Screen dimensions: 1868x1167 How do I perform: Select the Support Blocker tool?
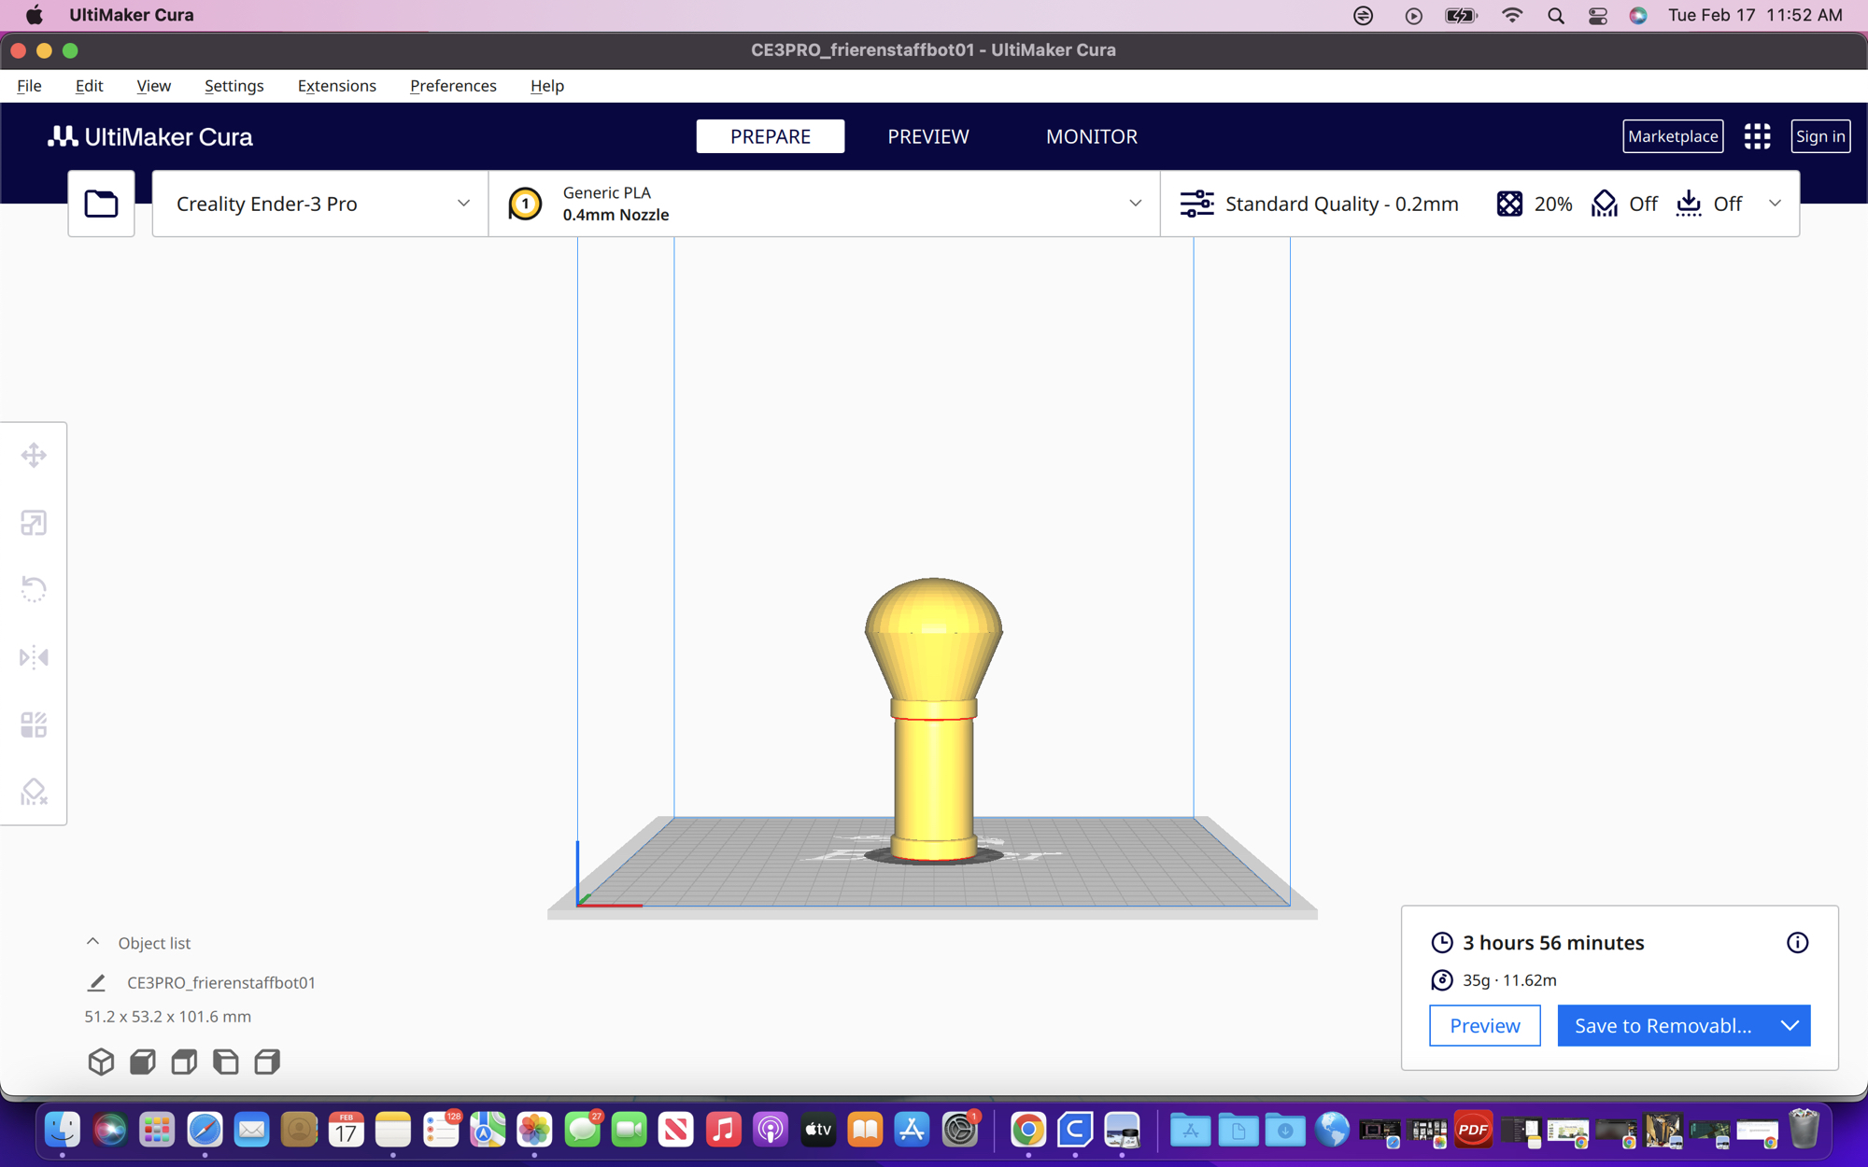pyautogui.click(x=34, y=792)
